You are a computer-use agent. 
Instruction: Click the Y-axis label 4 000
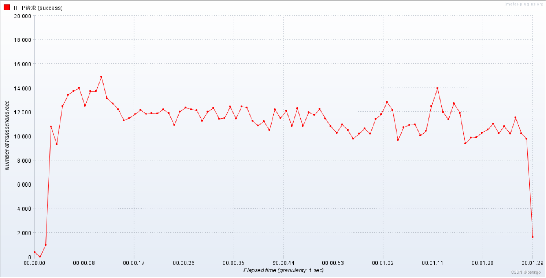[x=25, y=209]
